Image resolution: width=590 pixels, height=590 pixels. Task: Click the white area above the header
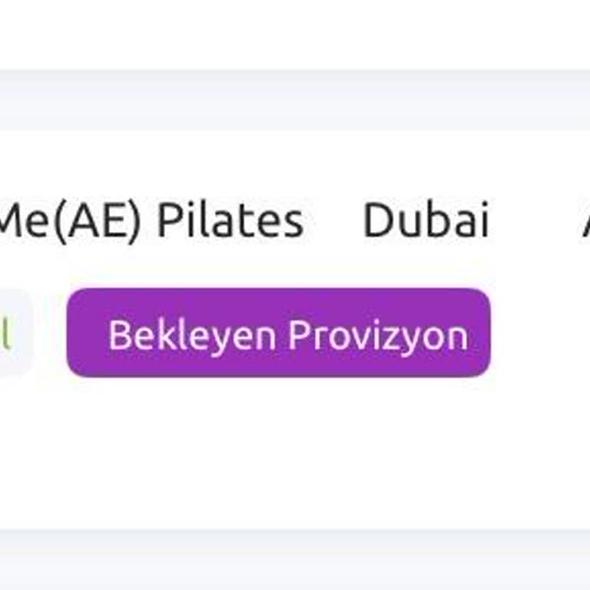pos(295,35)
